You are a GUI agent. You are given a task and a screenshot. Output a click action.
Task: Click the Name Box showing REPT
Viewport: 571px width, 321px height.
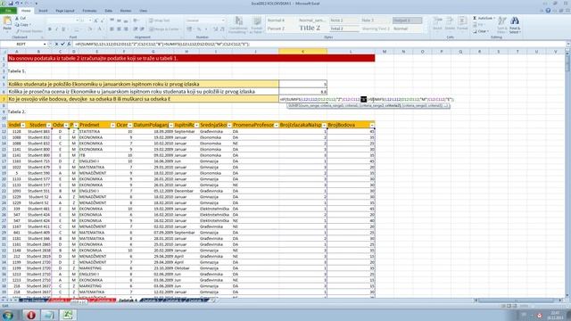tap(21, 44)
